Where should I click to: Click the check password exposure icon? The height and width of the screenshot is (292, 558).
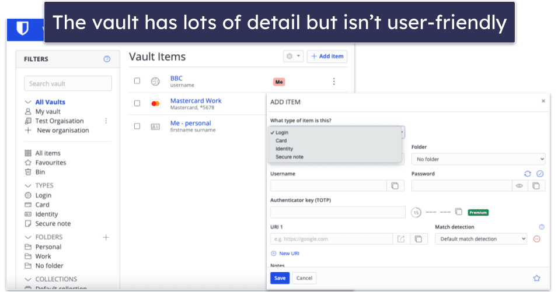tap(540, 174)
